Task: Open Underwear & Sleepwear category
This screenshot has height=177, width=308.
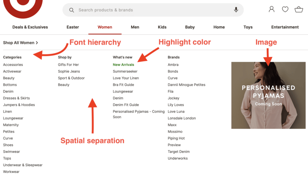Action: 23,165
